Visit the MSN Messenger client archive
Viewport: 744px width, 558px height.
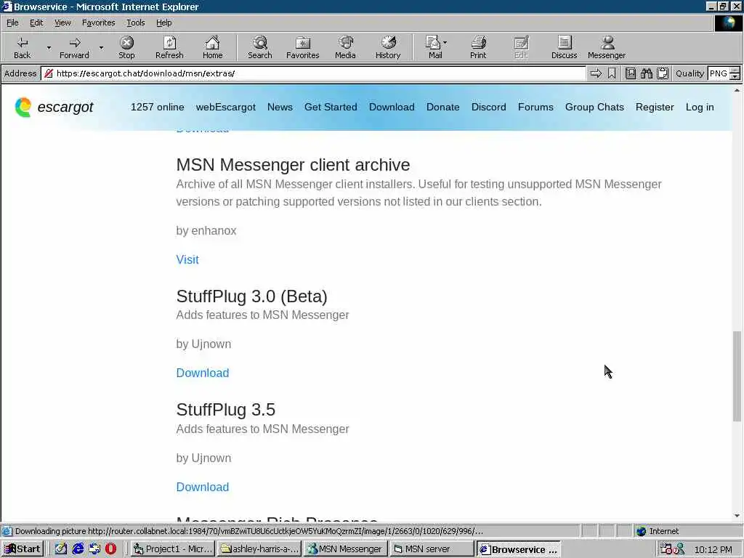(x=187, y=259)
